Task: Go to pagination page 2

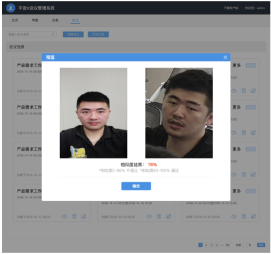Action: pos(206,245)
